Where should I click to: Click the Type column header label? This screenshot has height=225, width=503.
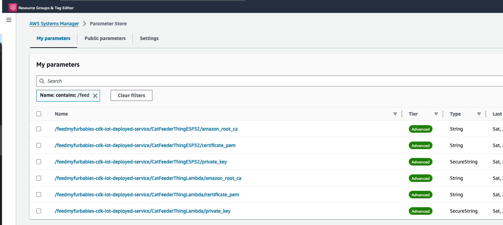click(455, 114)
